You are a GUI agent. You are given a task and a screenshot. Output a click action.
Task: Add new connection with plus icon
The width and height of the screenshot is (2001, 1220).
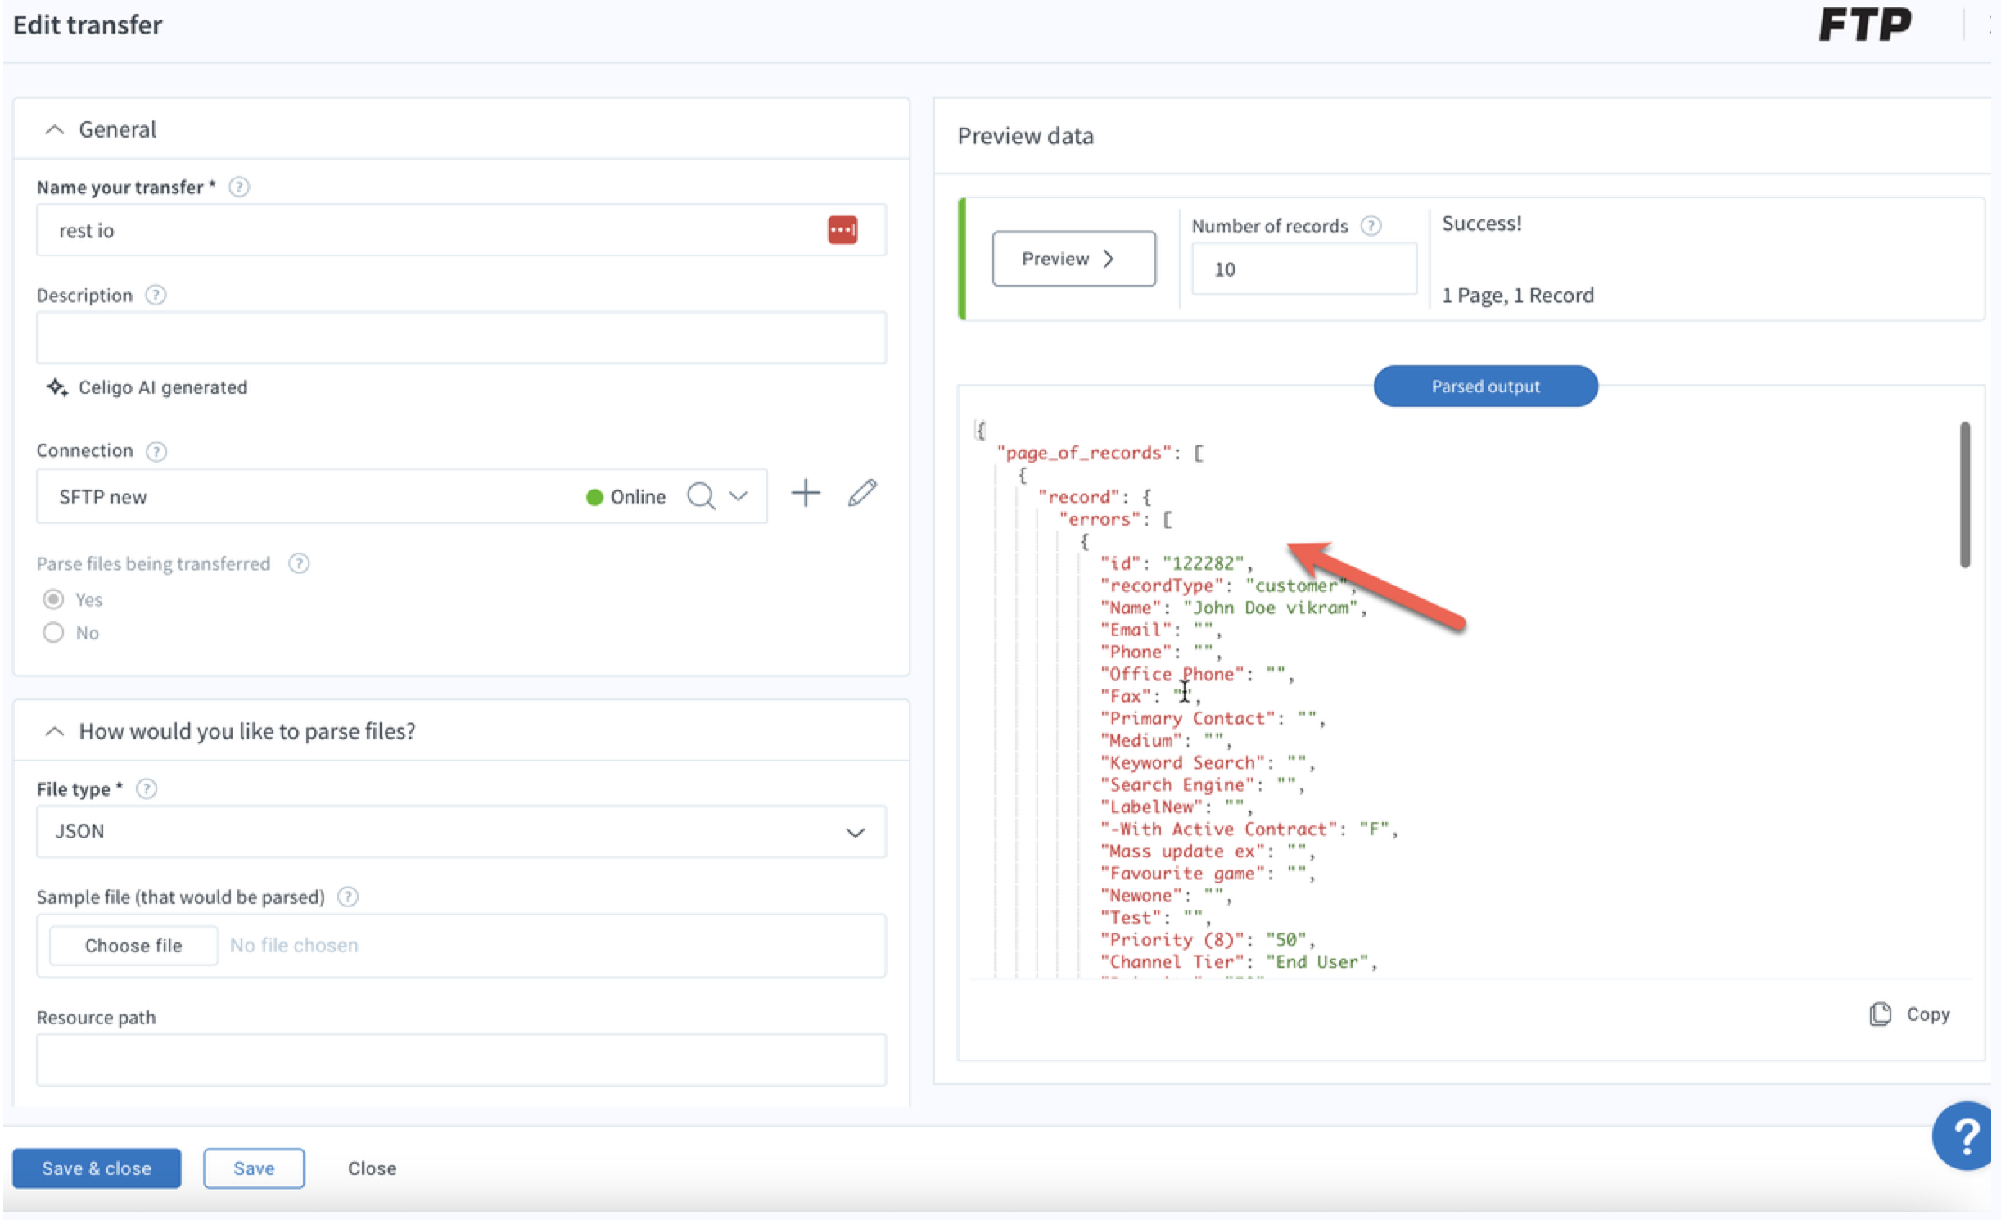806,494
